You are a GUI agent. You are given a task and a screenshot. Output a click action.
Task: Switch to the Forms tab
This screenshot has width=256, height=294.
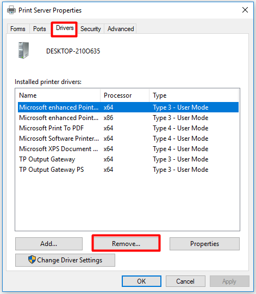18,29
